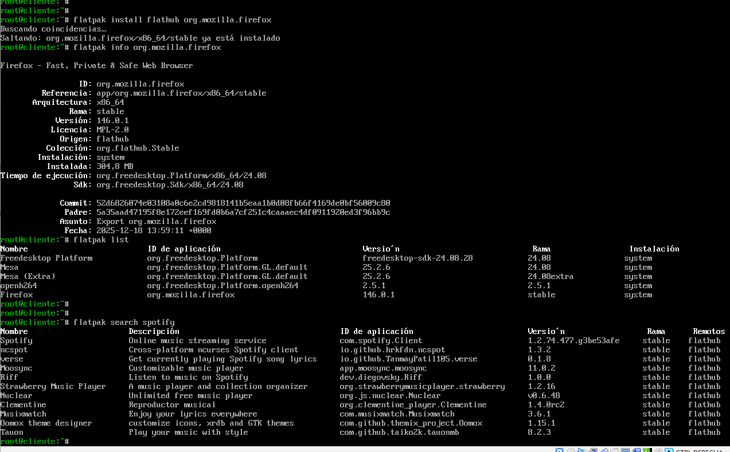730x452 pixels.
Task: Click the org.freedesktop.Platform.openh264 entry
Action: (222, 285)
